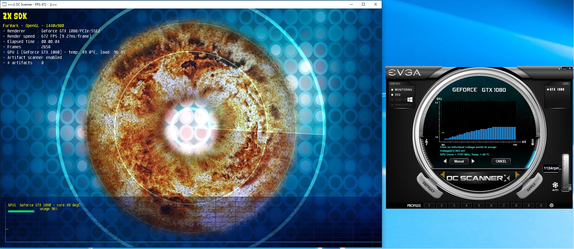Image resolution: width=574 pixels, height=249 pixels.
Task: Click left arrow before Manual mode
Action: (x=445, y=161)
